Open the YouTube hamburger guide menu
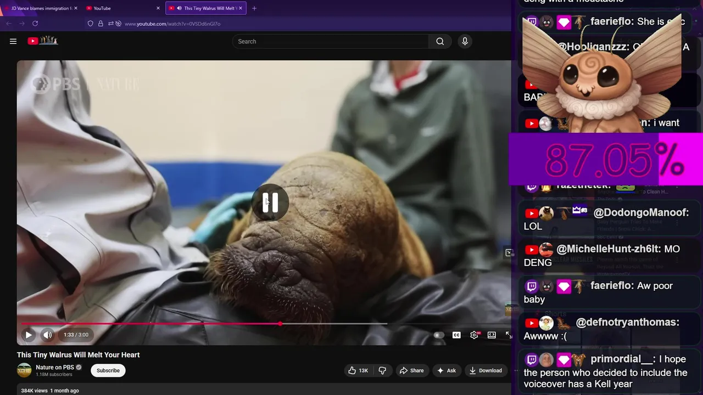The width and height of the screenshot is (703, 395). pyautogui.click(x=13, y=41)
